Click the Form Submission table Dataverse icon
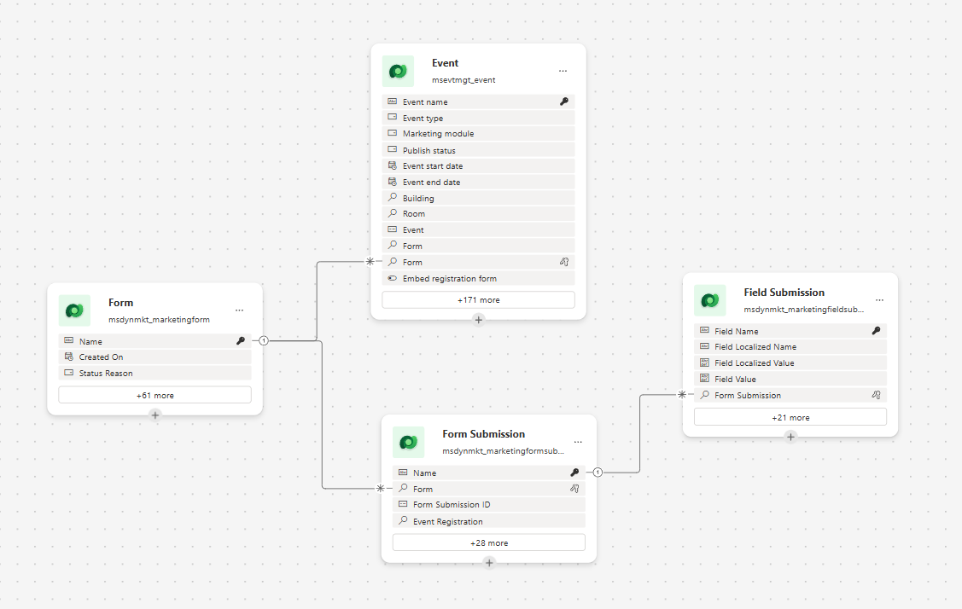The image size is (962, 609). pos(409,442)
